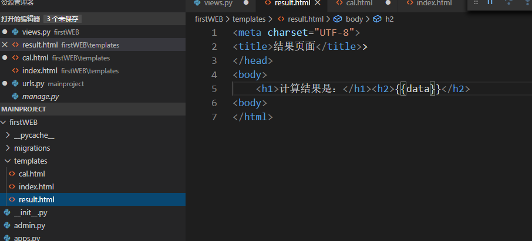This screenshot has height=241, width=532.
Task: Click the 3 个未保存 badge
Action: [x=62, y=19]
